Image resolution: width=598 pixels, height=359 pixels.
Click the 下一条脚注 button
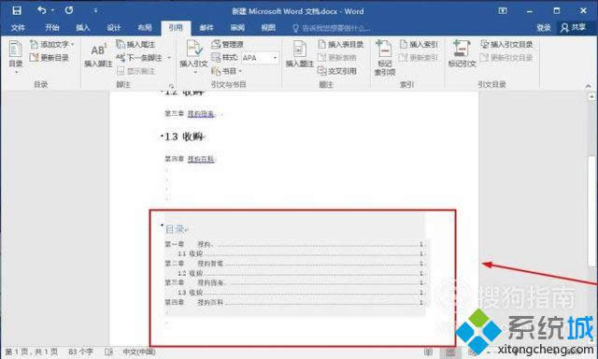tap(139, 58)
